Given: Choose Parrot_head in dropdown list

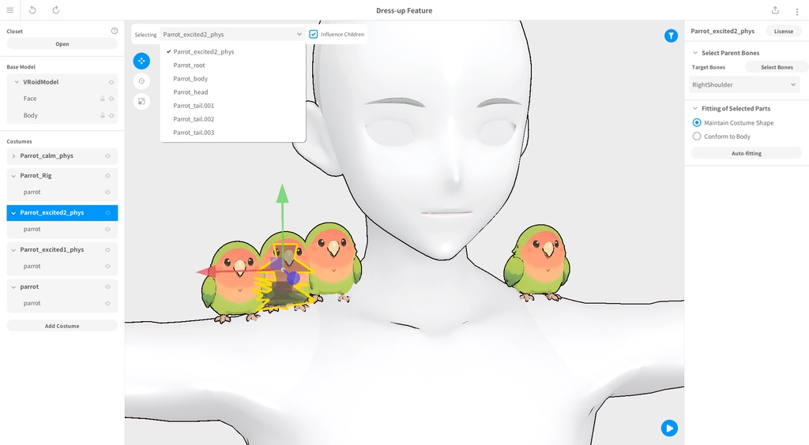Looking at the screenshot, I should pyautogui.click(x=233, y=92).
